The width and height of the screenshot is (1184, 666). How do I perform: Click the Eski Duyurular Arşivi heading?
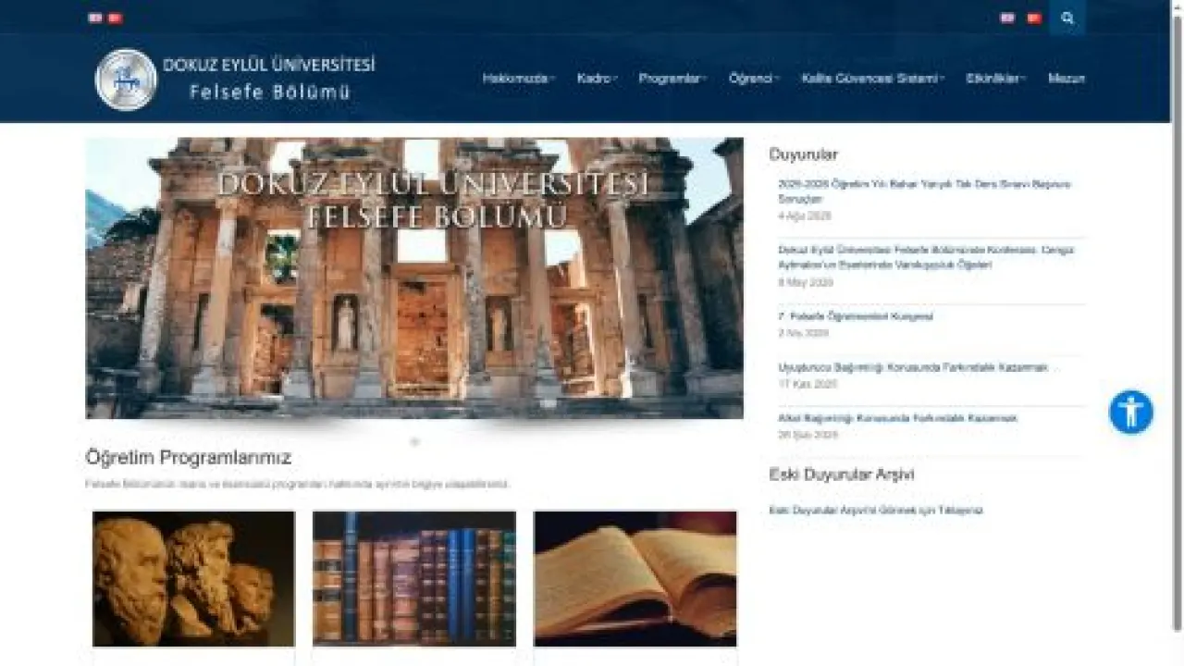click(x=842, y=475)
